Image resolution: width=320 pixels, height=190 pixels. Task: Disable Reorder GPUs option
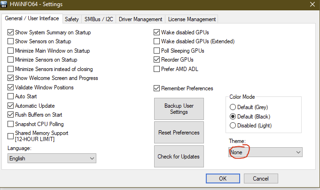156,60
